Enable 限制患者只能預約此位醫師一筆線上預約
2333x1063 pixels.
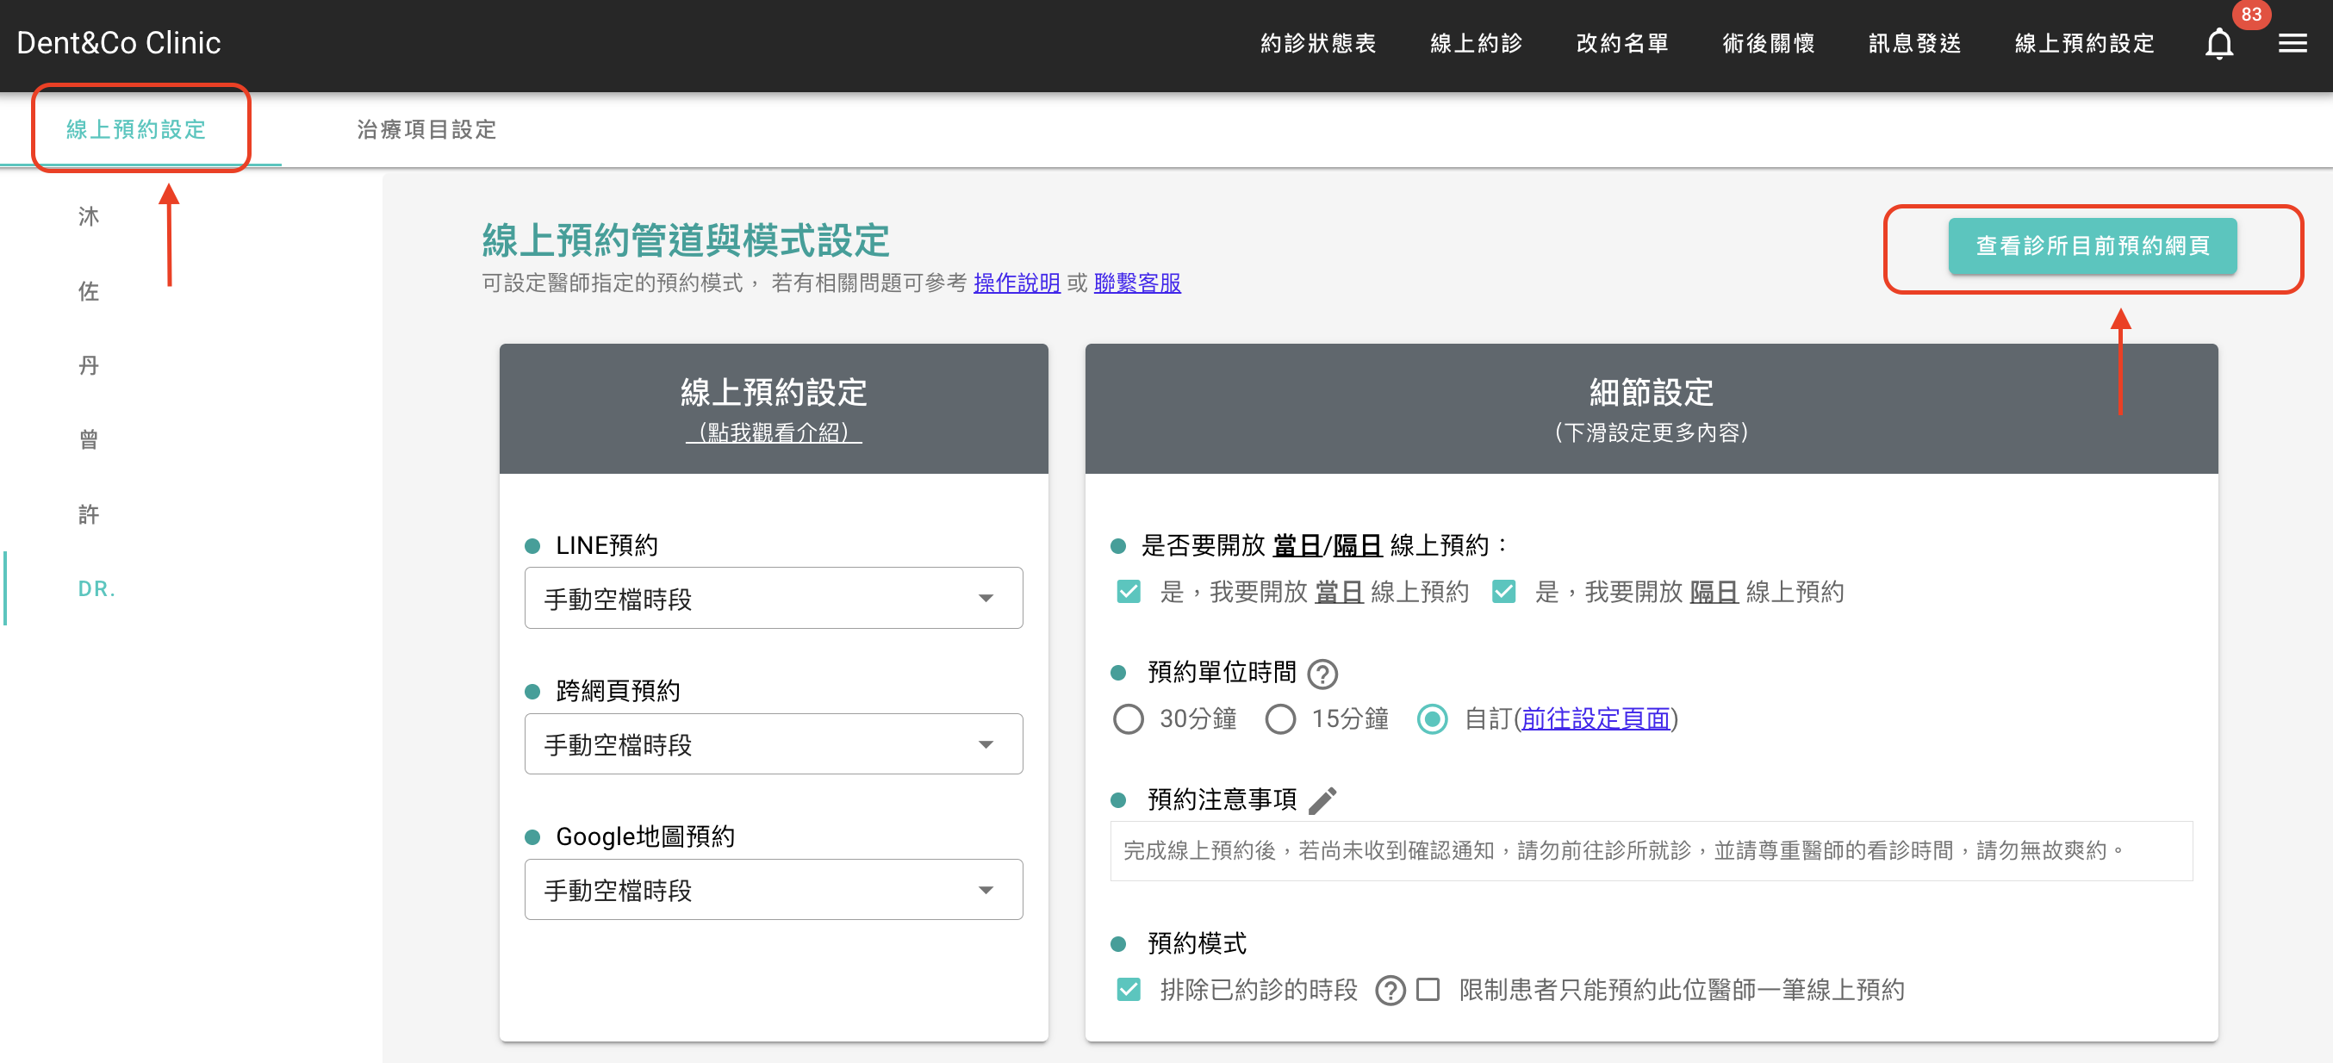tap(1428, 990)
